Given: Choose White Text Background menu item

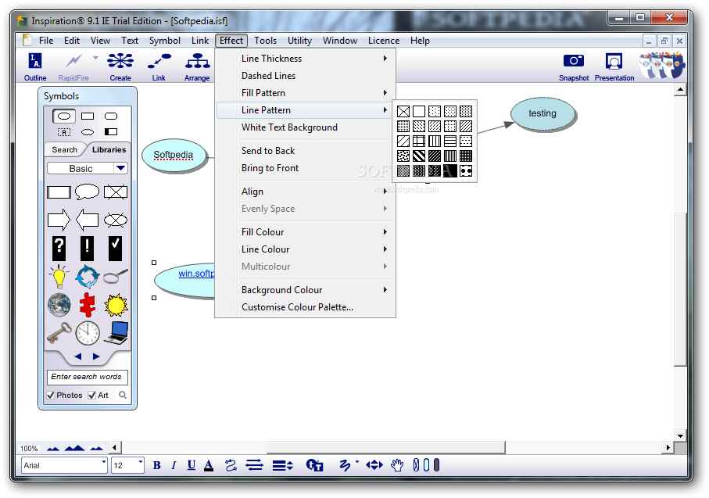Looking at the screenshot, I should click(306, 127).
